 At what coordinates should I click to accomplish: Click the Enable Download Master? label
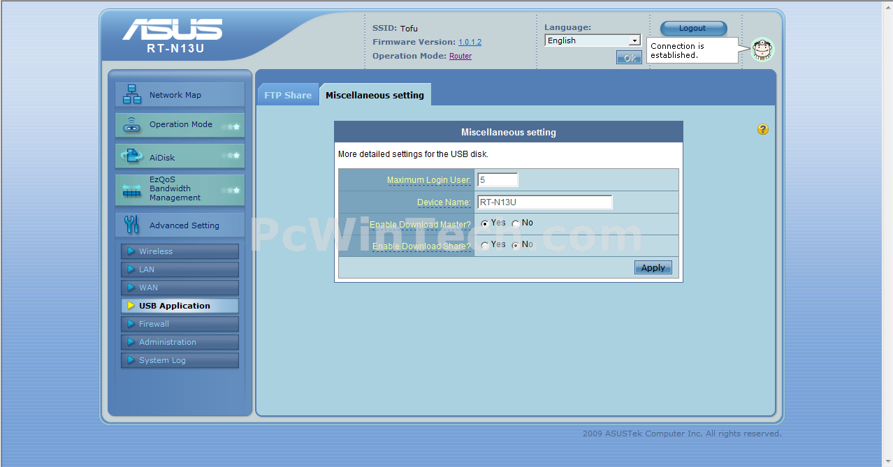click(x=421, y=225)
